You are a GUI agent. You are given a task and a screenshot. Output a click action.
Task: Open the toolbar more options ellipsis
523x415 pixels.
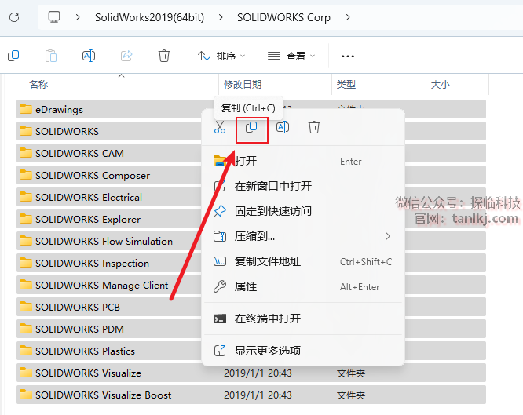[x=348, y=56]
